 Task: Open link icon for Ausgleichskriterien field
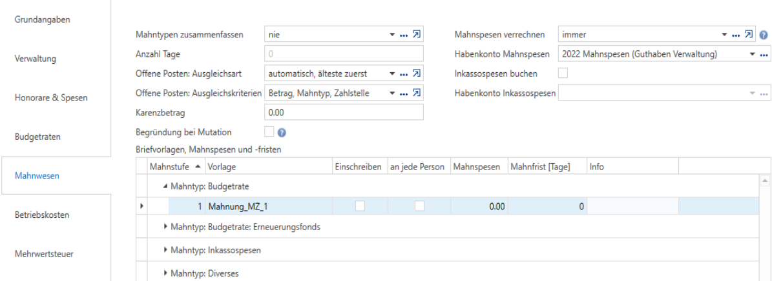417,93
